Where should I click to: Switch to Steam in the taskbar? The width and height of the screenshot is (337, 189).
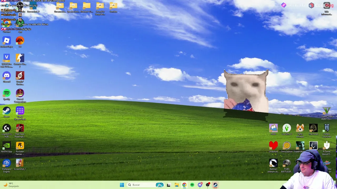pos(215,185)
